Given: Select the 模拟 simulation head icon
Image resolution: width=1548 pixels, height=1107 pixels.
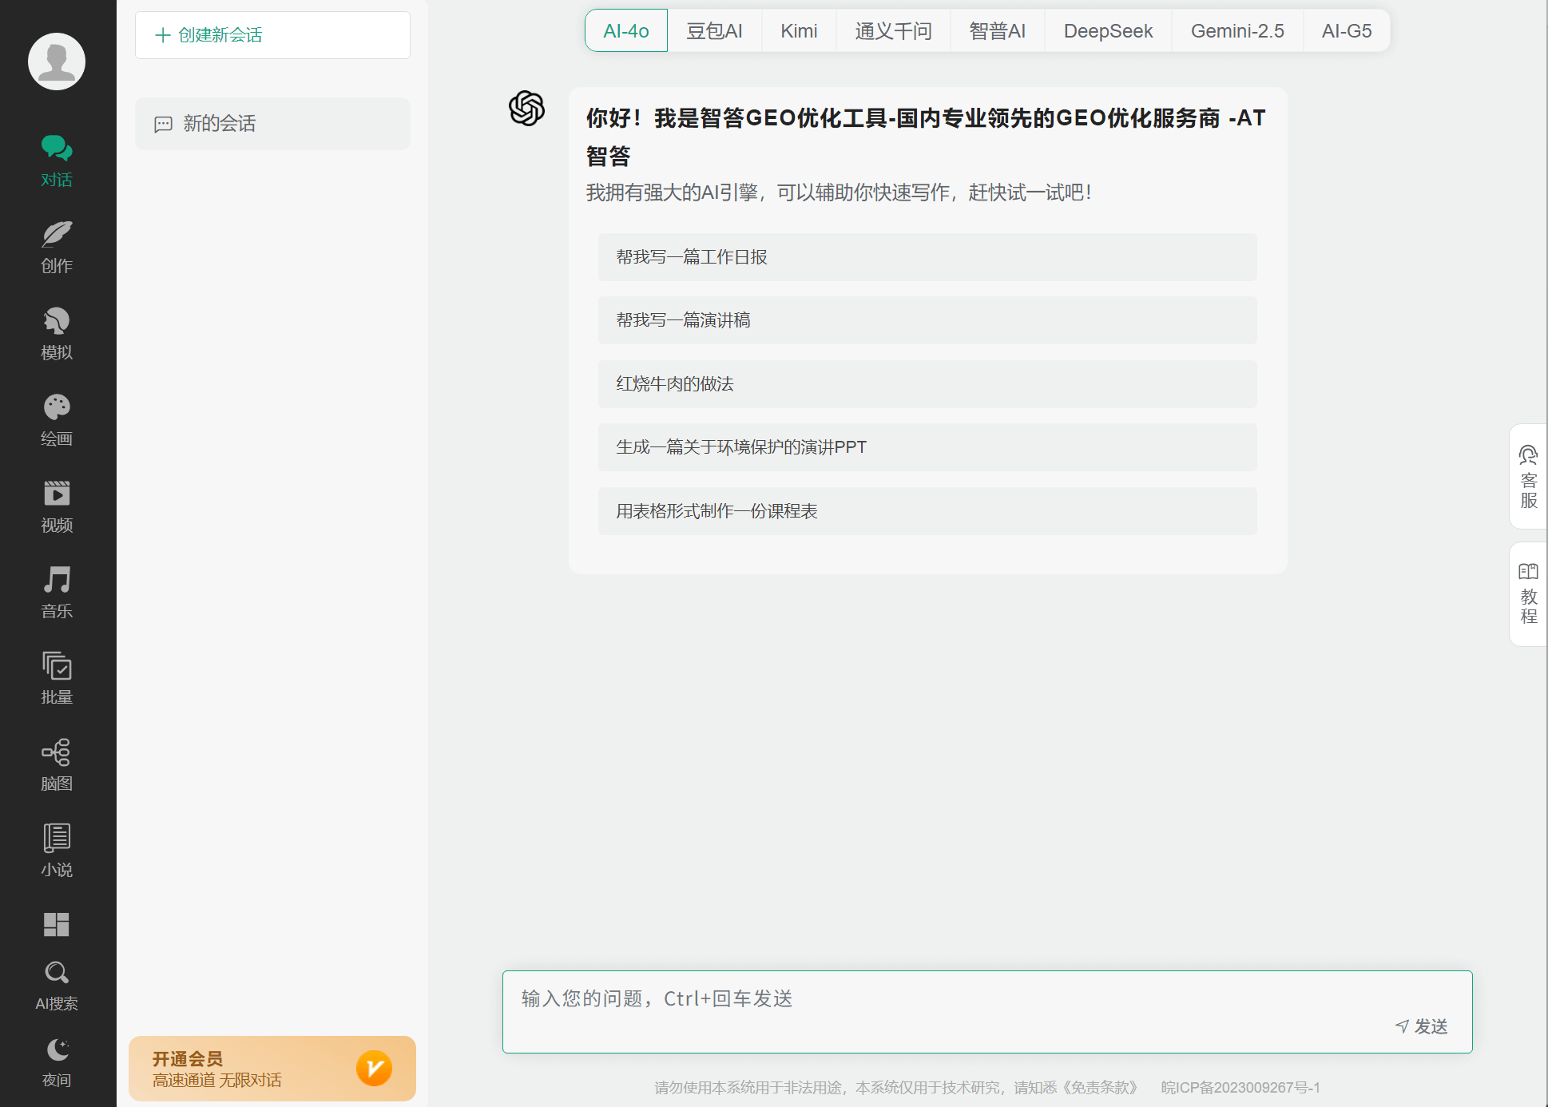Looking at the screenshot, I should click(x=57, y=322).
